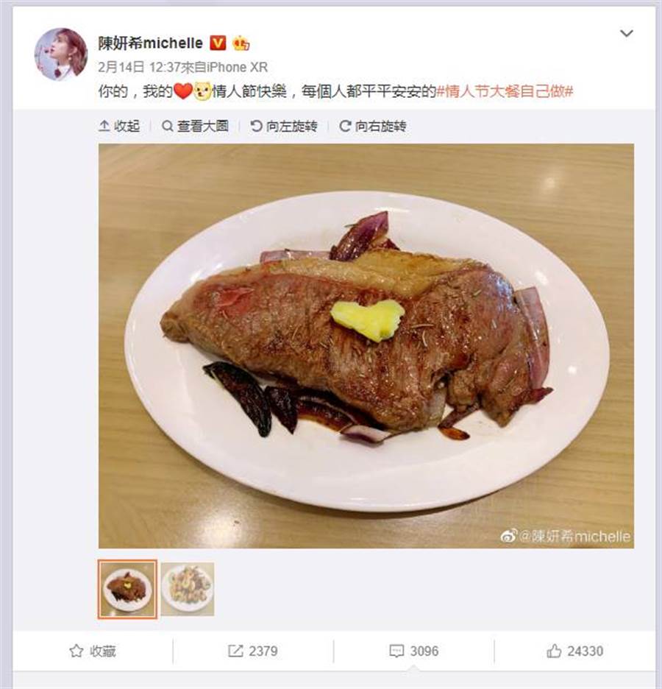The height and width of the screenshot is (689, 662).
Task: Select the second dish thumbnail
Action: pyautogui.click(x=188, y=589)
